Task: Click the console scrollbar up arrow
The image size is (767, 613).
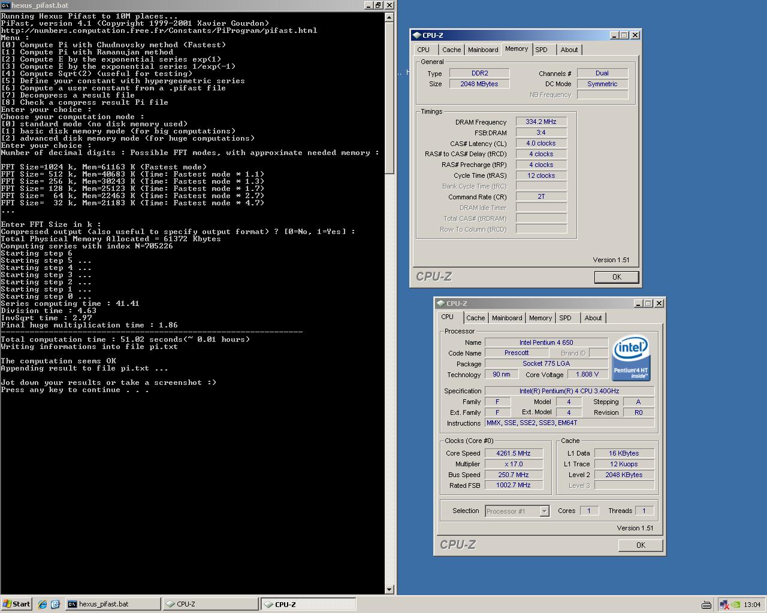Action: (x=389, y=17)
